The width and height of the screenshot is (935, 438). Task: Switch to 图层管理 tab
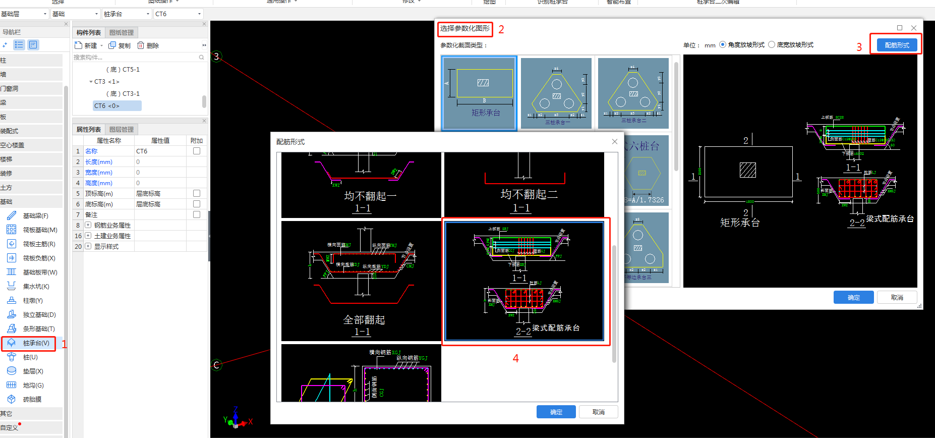tap(122, 130)
